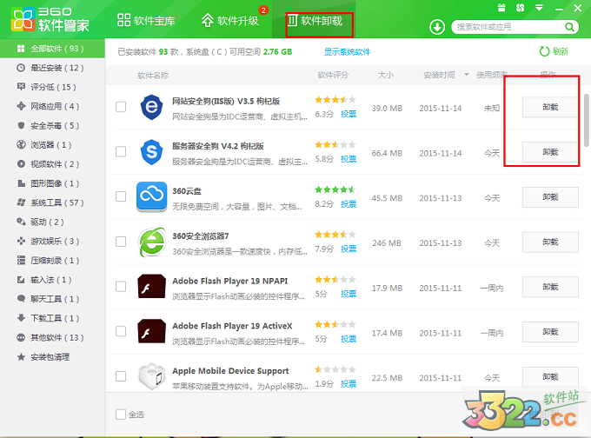Click Adobe Flash Player 19 NPAPI icon
591x438 pixels.
[x=151, y=287]
